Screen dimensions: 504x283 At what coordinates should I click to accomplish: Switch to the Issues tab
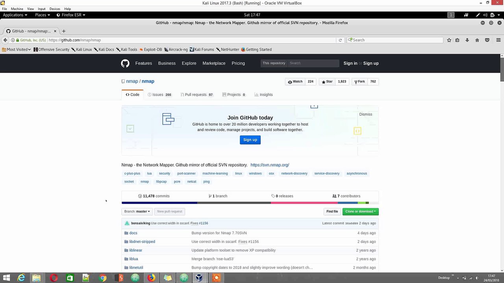click(x=159, y=95)
